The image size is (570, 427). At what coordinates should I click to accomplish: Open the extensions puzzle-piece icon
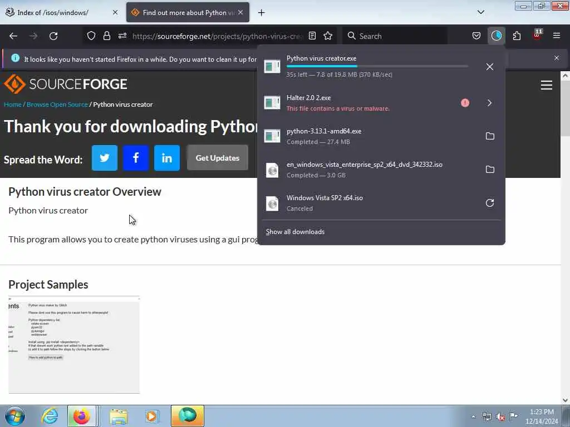[x=517, y=36]
